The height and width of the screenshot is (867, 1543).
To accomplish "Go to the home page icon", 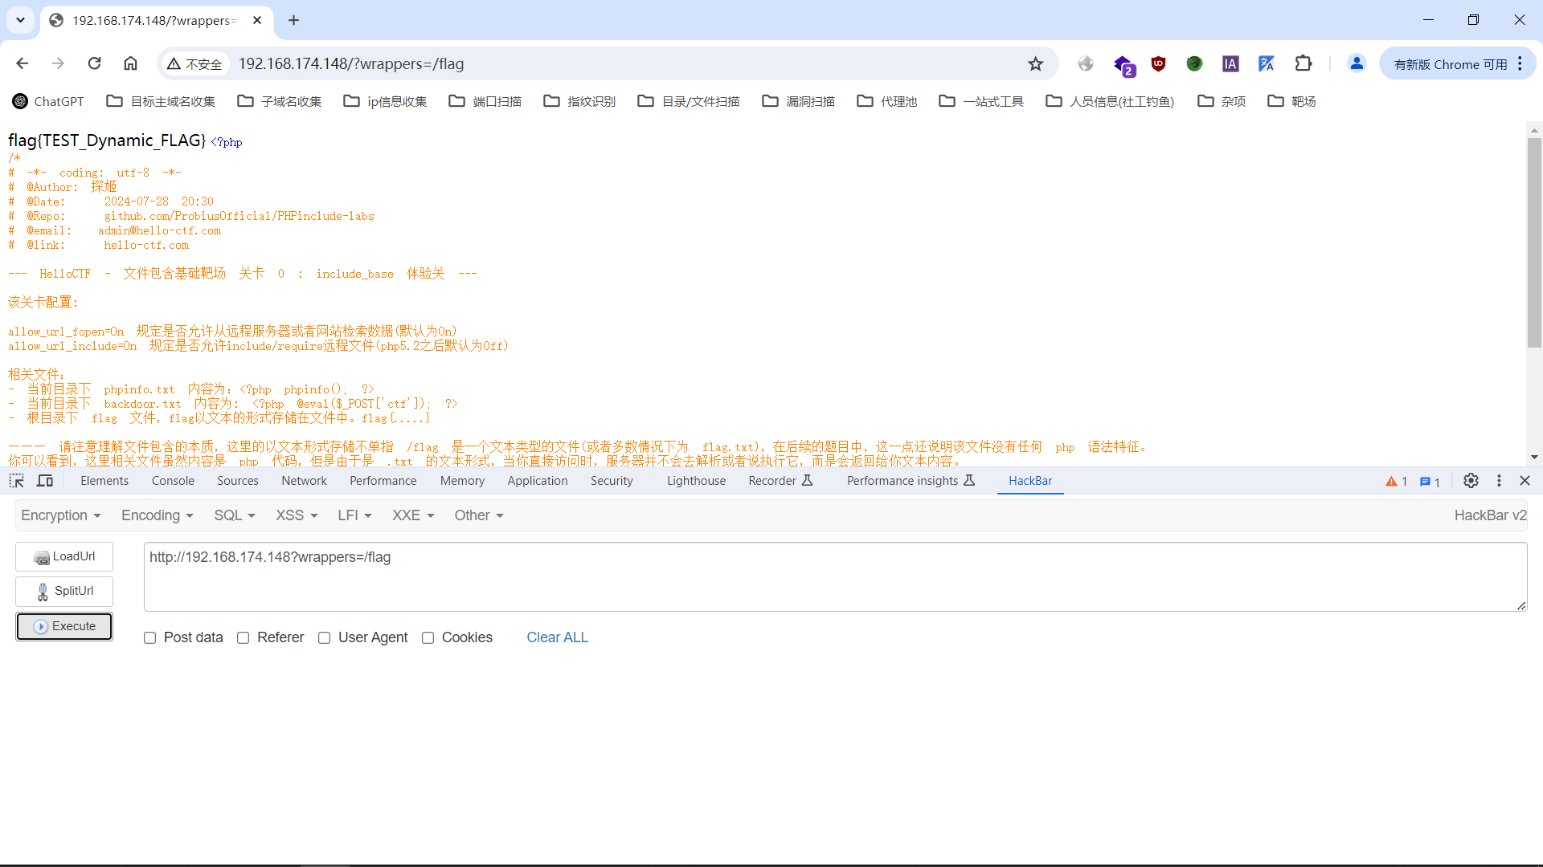I will coord(130,63).
